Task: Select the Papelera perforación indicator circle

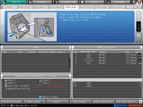Action: [x=3, y=89]
